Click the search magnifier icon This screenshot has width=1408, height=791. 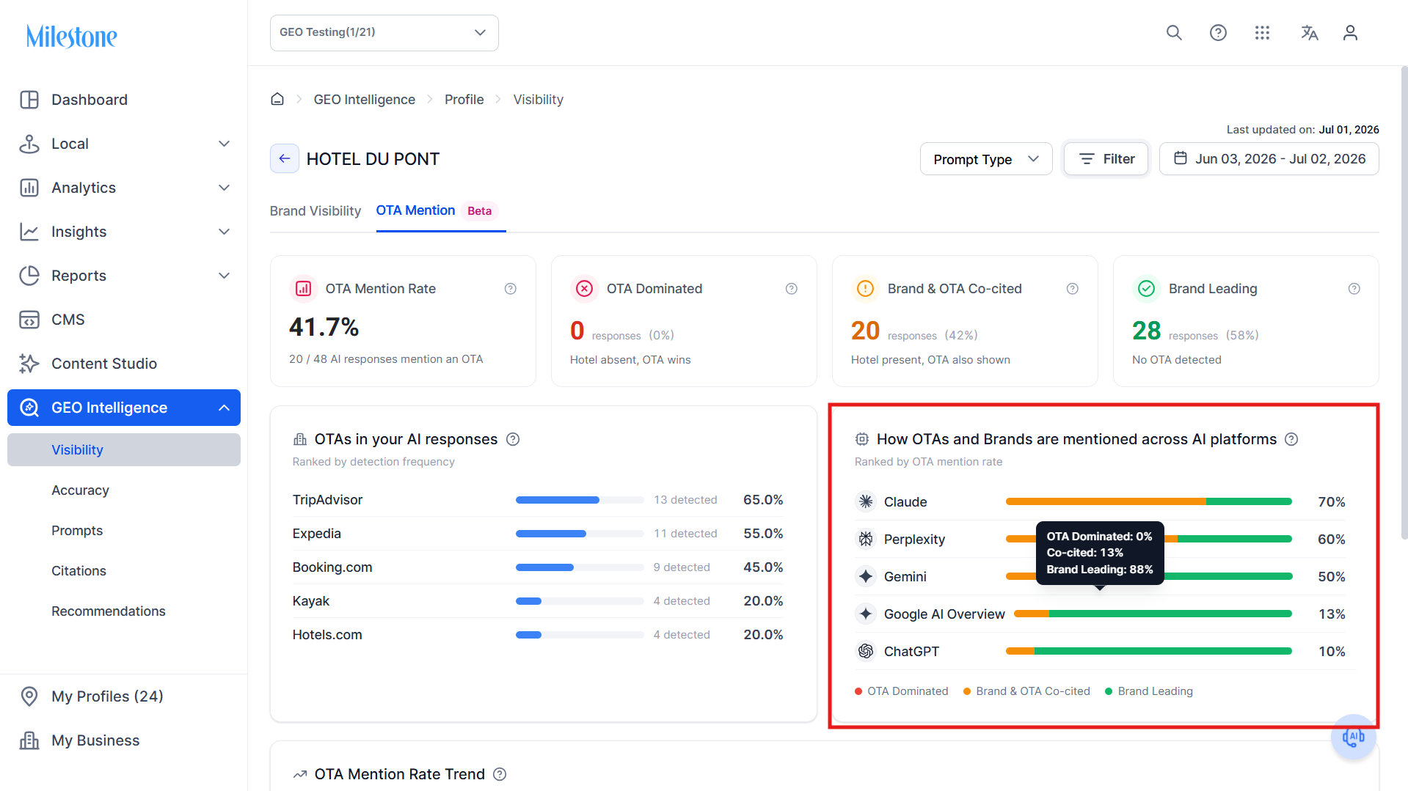(x=1174, y=33)
